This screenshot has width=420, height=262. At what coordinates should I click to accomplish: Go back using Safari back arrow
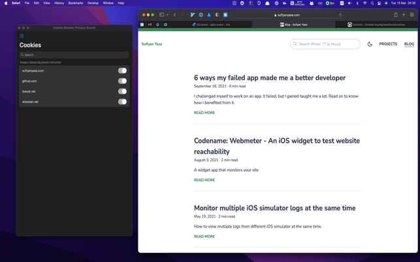click(174, 15)
